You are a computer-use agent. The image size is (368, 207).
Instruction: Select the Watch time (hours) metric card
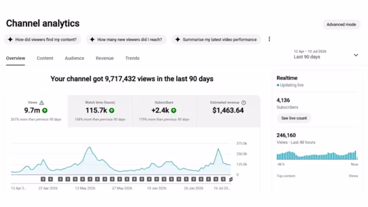click(x=100, y=111)
